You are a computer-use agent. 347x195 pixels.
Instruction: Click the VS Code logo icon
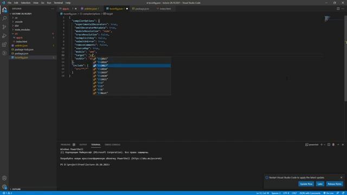3,3
